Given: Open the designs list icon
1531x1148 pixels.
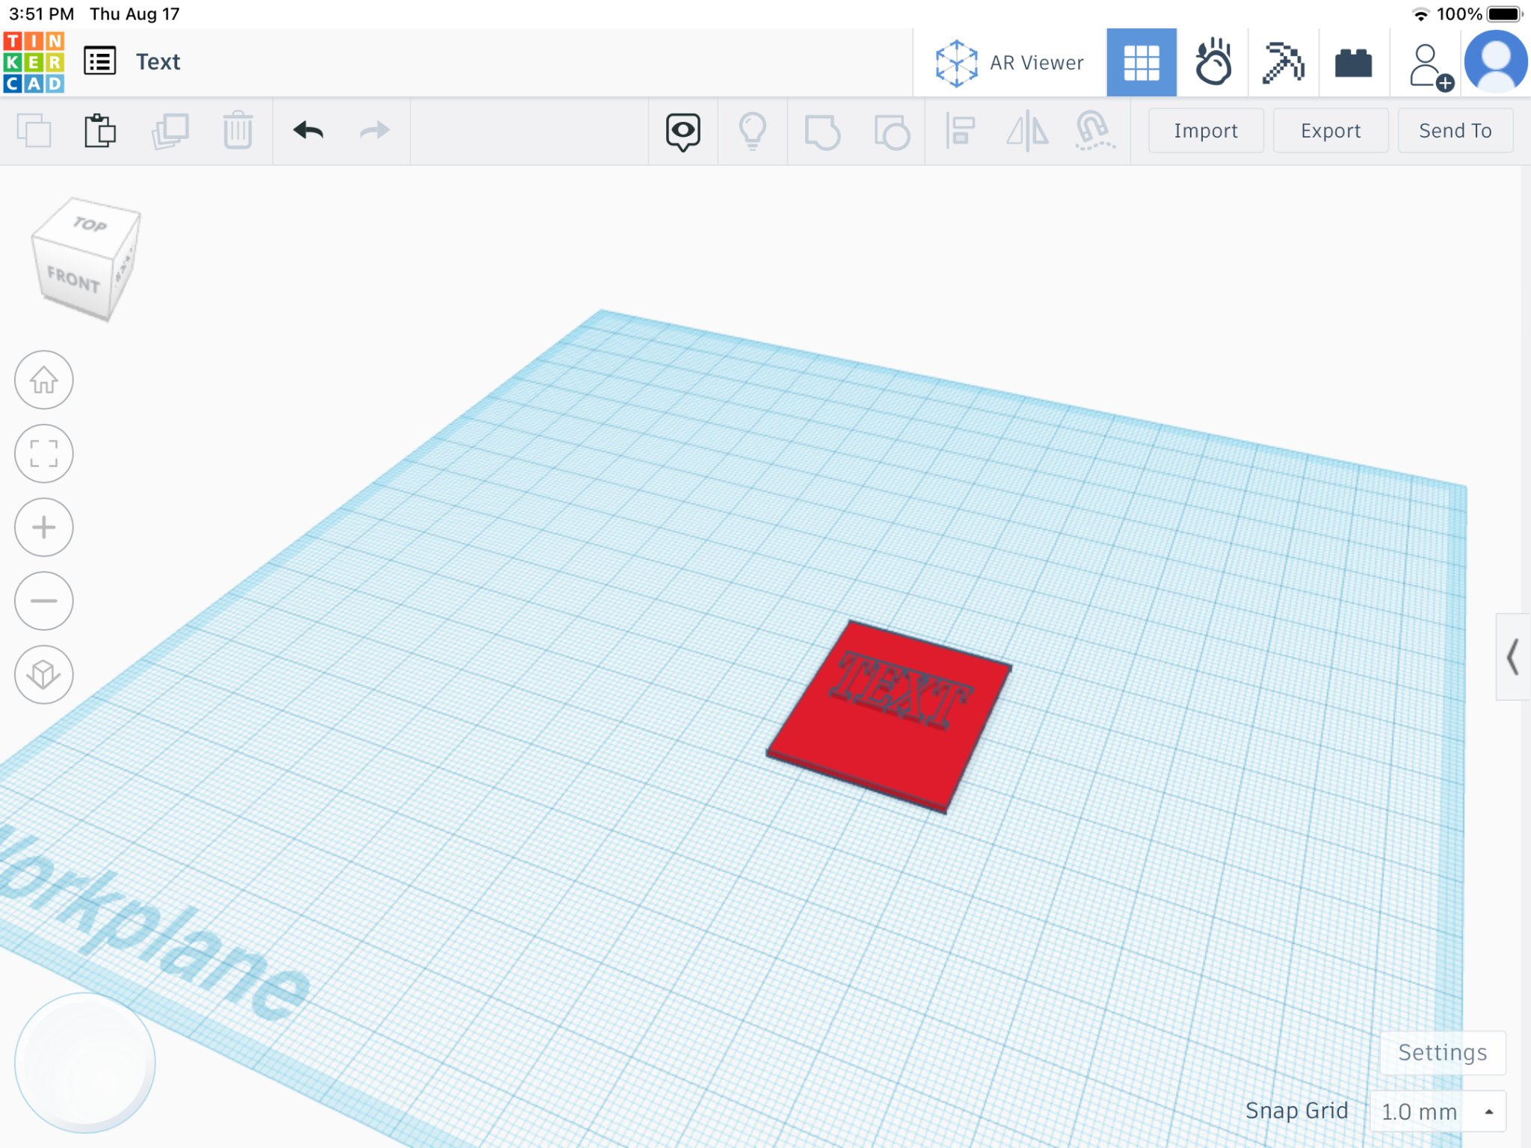Looking at the screenshot, I should tap(99, 62).
